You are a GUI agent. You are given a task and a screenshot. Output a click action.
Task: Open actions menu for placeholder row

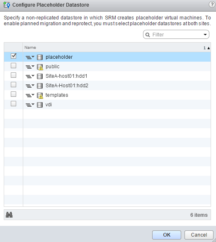(x=30, y=57)
